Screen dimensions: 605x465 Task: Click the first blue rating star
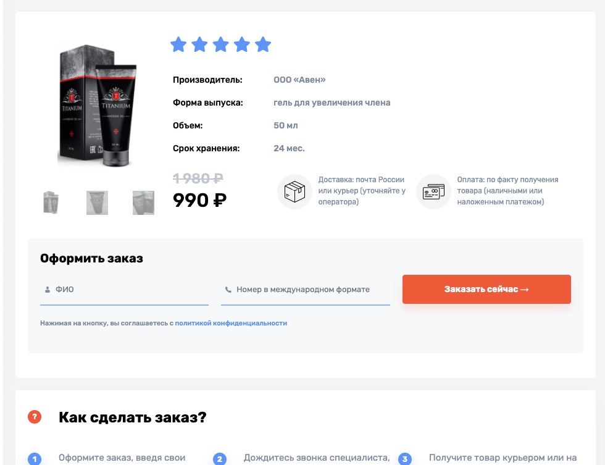178,44
